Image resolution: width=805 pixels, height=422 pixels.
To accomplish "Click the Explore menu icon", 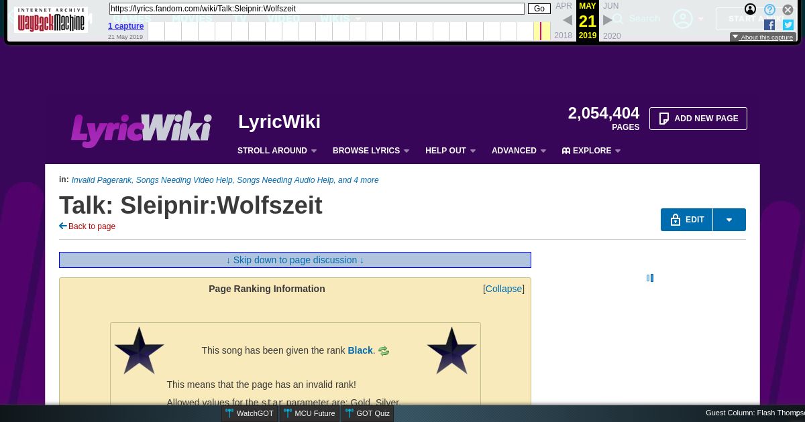I will [566, 151].
